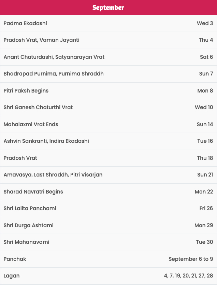Select Anant Chaturdashi, Satyanarayan Vrat row
This screenshot has width=217, height=285.
pyautogui.click(x=108, y=57)
